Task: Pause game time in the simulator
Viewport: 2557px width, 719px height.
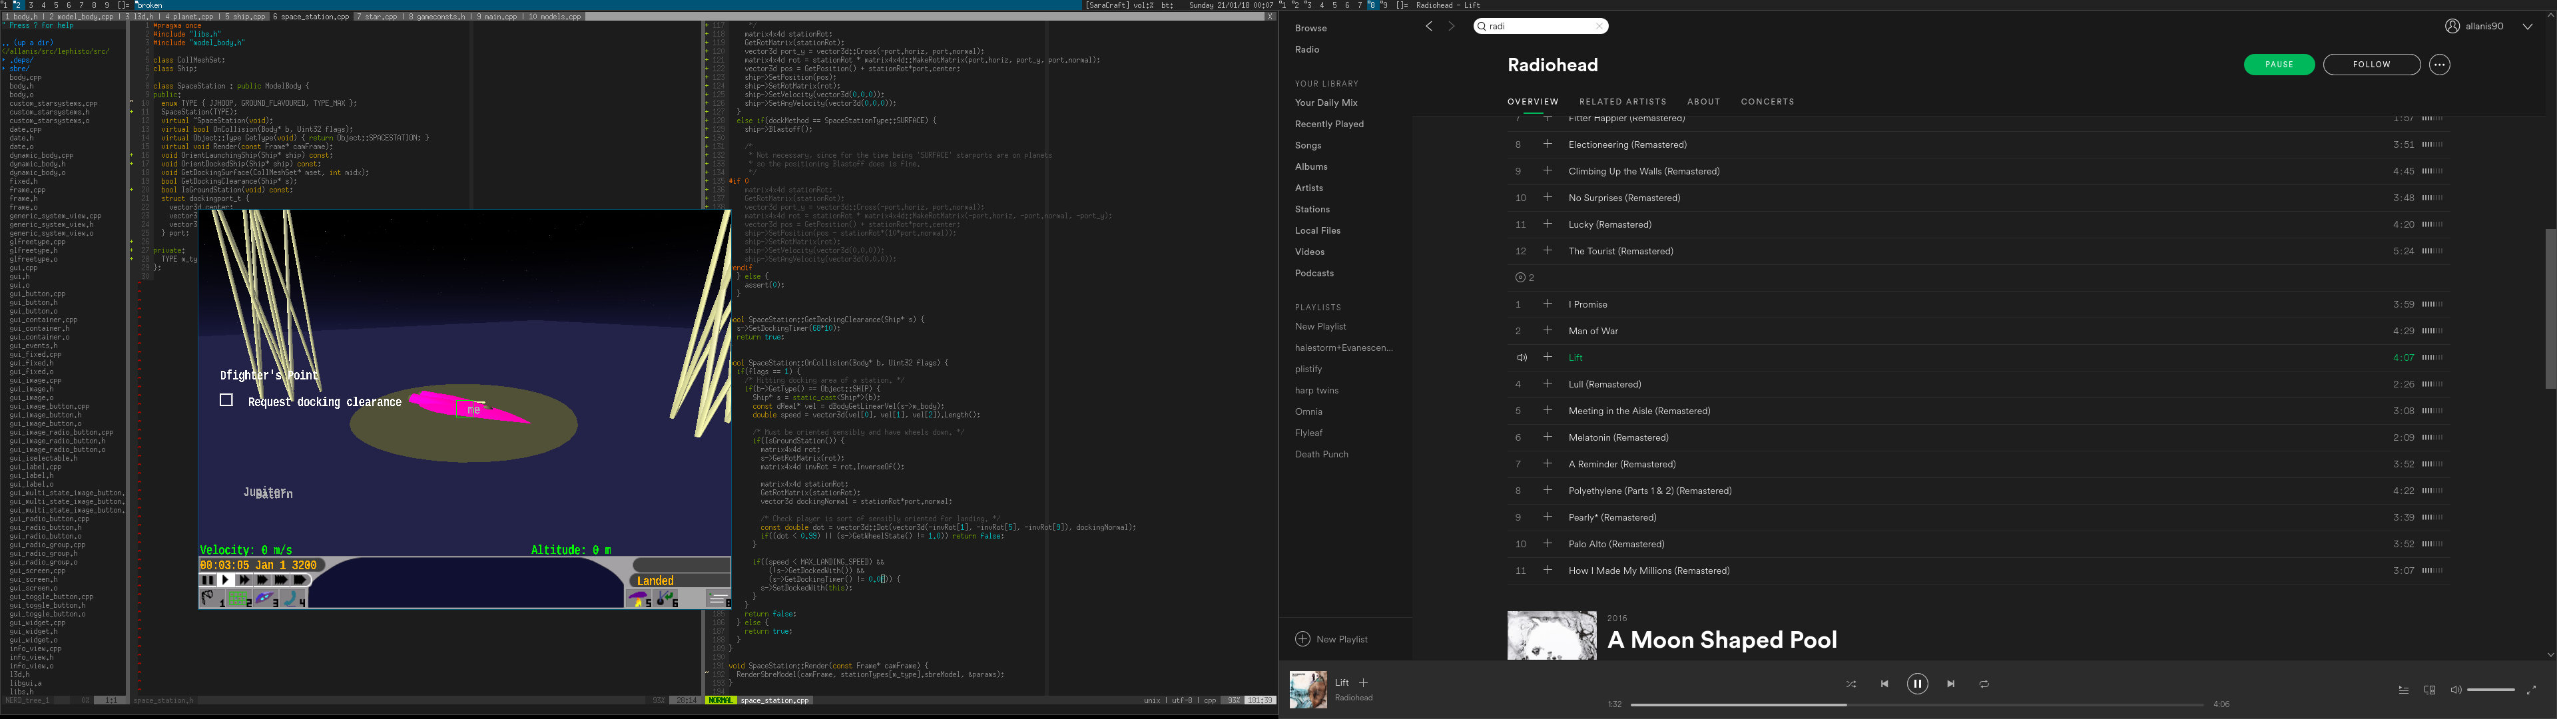Action: point(208,580)
